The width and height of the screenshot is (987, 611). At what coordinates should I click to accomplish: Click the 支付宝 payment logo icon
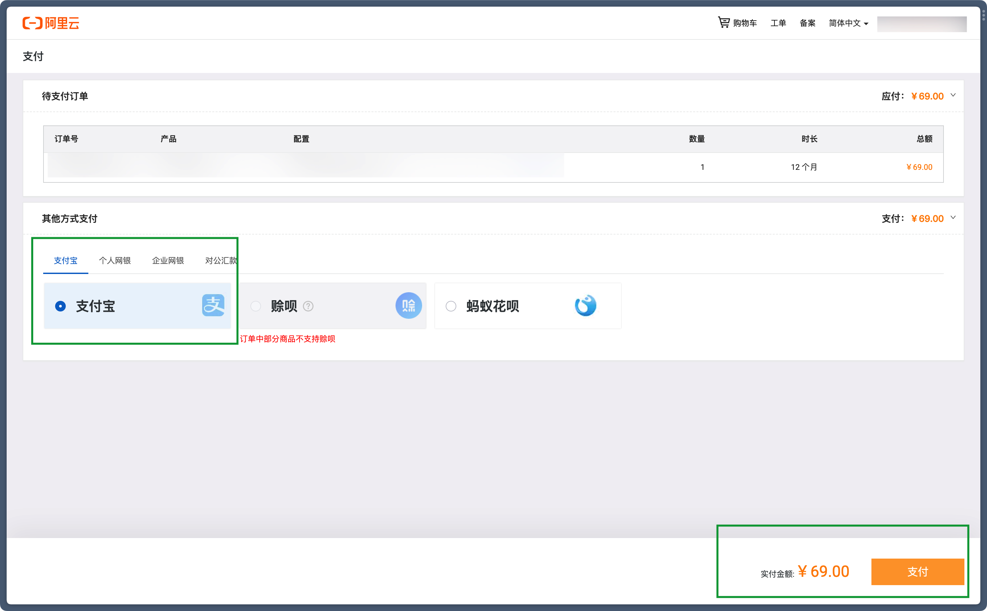[214, 305]
